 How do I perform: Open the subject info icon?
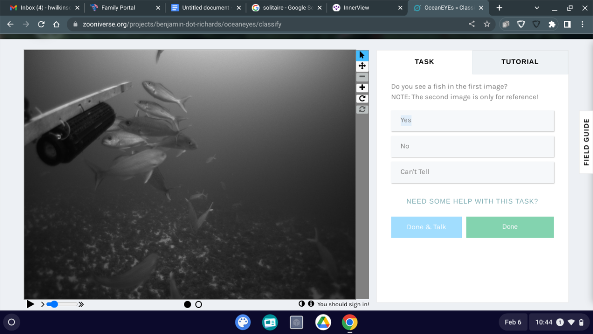tap(311, 304)
